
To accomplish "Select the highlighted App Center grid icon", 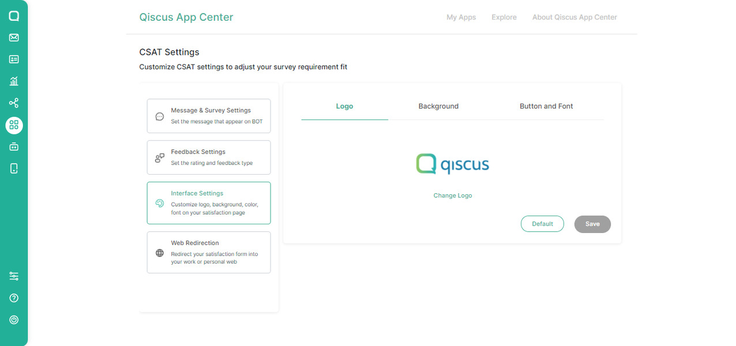I will 13,125.
